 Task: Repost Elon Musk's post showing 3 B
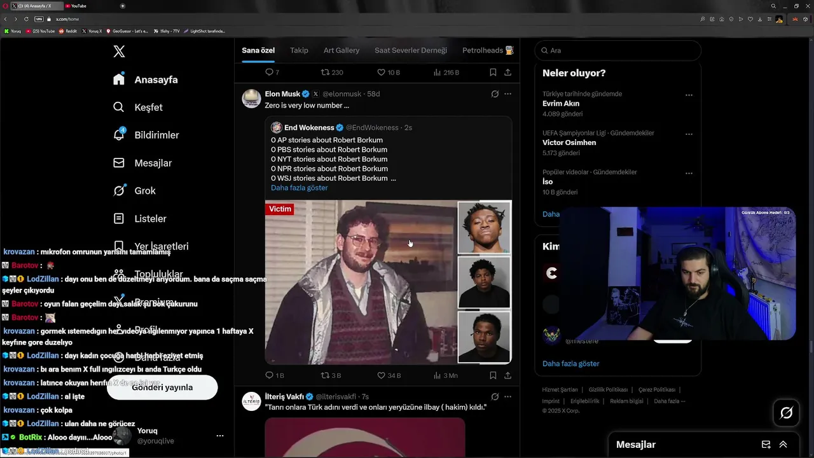click(x=331, y=375)
